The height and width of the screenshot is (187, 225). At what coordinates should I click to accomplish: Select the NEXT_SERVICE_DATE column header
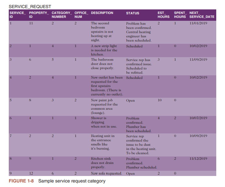[x=202, y=15]
